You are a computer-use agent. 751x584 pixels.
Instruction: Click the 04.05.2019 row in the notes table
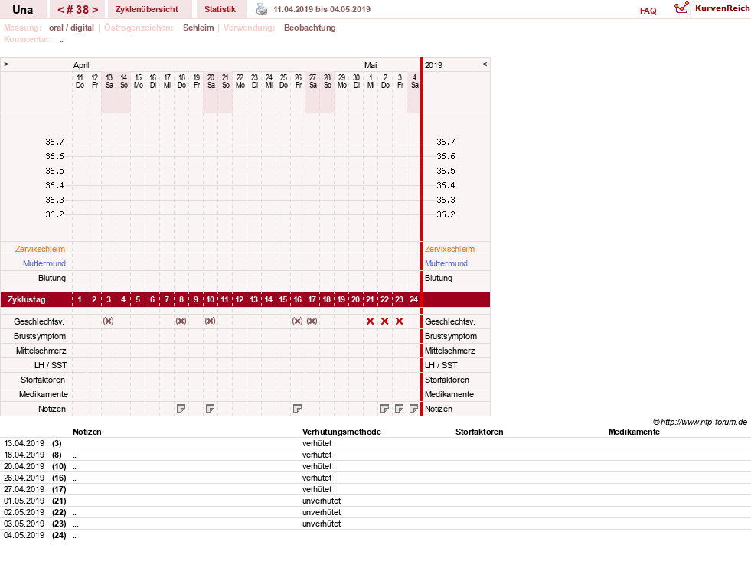tap(375, 535)
